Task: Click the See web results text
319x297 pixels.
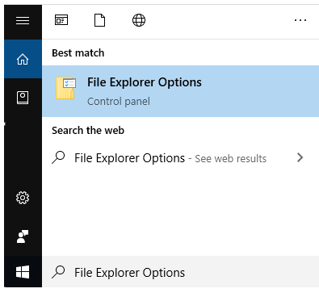Action: click(231, 158)
